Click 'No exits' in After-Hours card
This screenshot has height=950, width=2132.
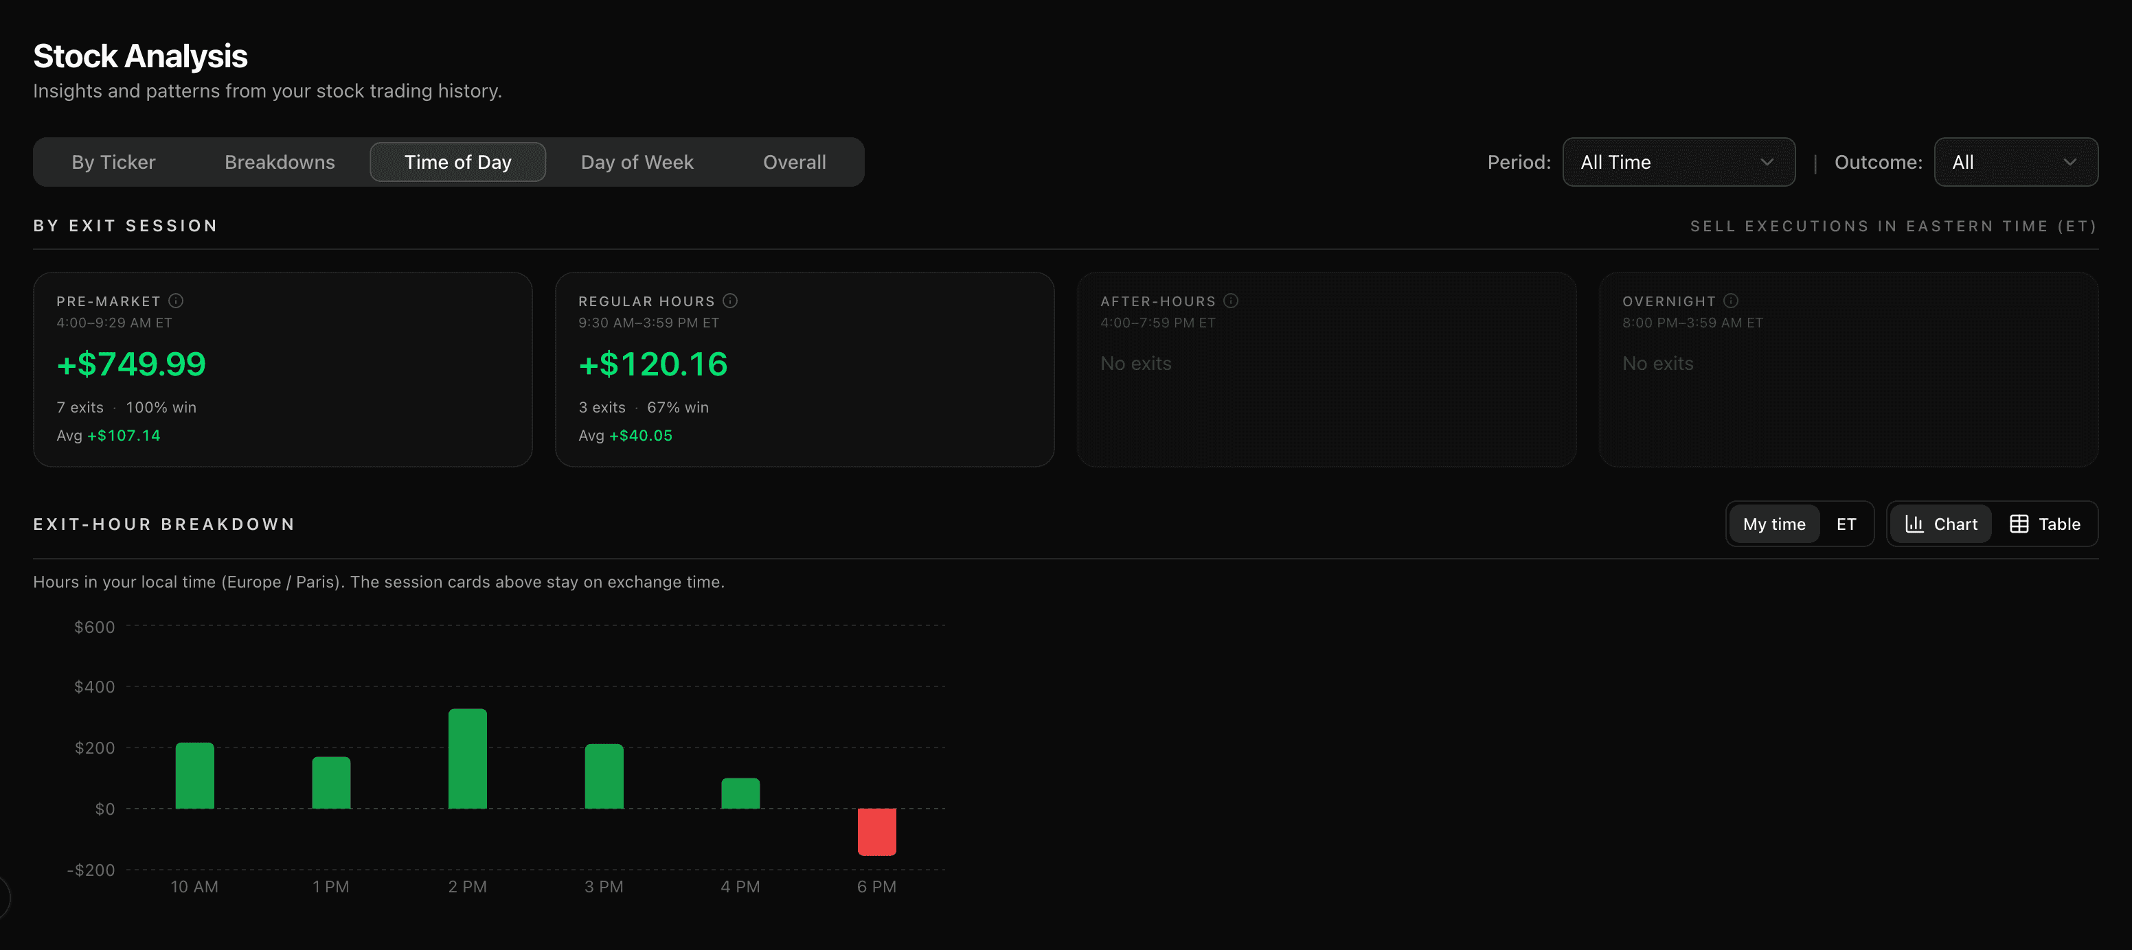click(x=1135, y=364)
